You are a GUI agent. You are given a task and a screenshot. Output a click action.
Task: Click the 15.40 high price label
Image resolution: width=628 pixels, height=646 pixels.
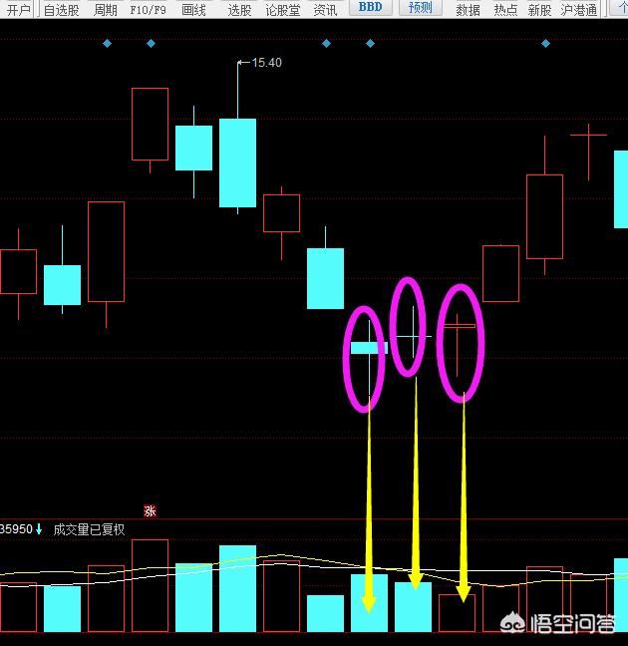pyautogui.click(x=266, y=63)
